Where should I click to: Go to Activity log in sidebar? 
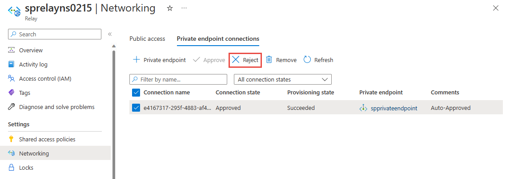click(33, 64)
